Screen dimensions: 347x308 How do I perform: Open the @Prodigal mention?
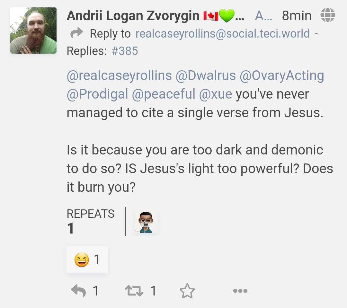click(97, 94)
